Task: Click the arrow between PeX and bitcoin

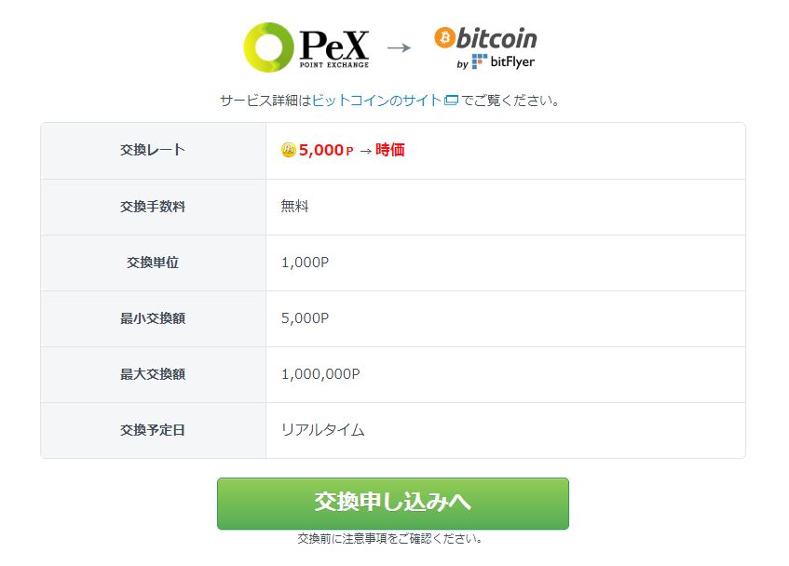Action: pos(399,47)
